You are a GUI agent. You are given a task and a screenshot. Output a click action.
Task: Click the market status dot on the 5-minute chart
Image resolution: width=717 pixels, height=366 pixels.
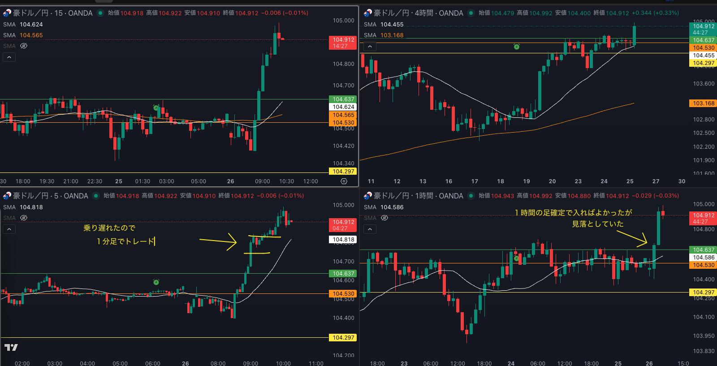click(95, 196)
